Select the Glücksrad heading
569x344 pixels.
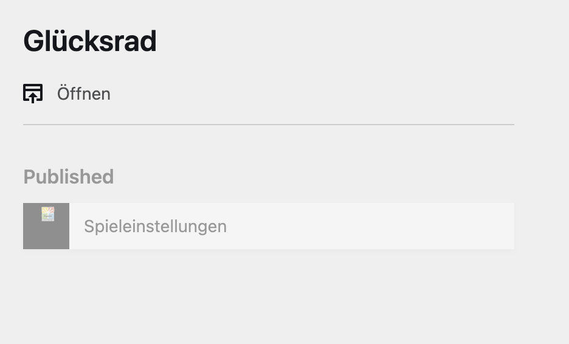click(x=90, y=41)
